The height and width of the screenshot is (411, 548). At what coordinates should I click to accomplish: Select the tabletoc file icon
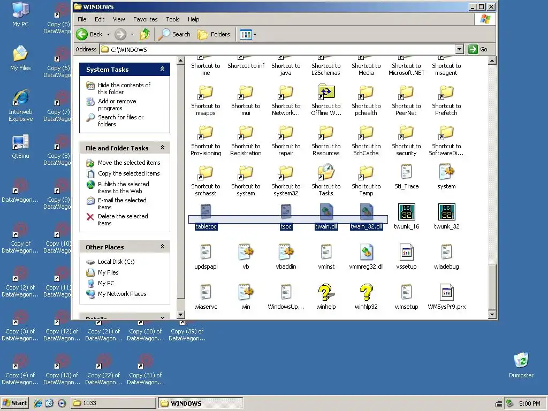[205, 212]
